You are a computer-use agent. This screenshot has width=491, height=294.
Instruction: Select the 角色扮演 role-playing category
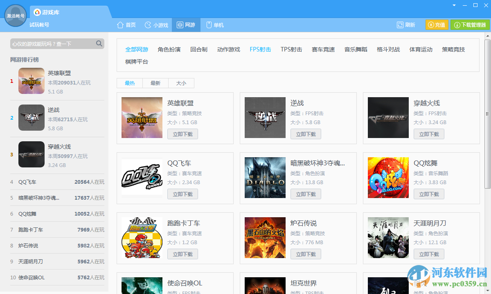click(168, 49)
